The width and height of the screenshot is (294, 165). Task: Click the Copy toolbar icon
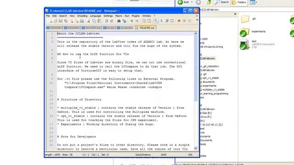(x=94, y=21)
